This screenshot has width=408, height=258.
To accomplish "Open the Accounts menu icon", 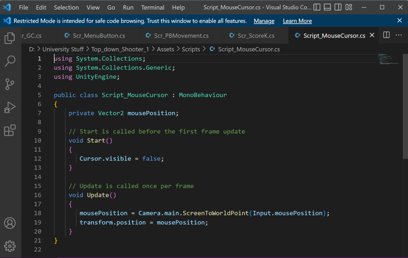I will point(10,223).
